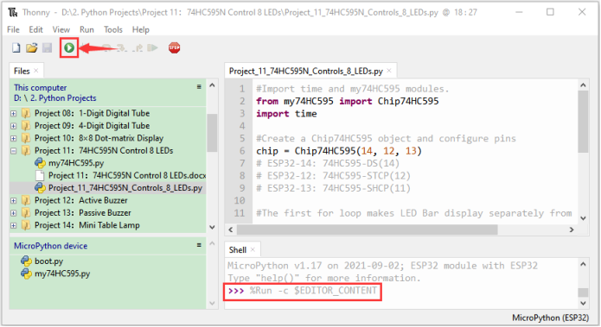This screenshot has height=327, width=601.
Task: Click the This computer heading link
Action: click(41, 88)
